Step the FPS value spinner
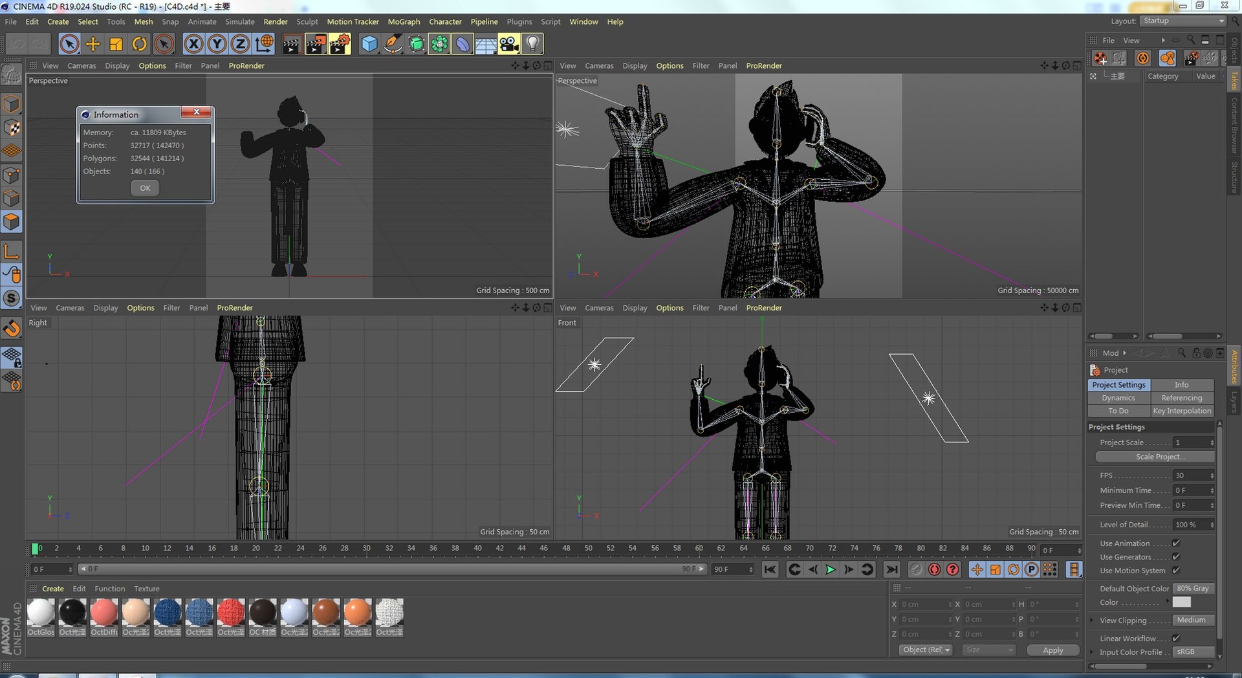This screenshot has height=678, width=1242. click(x=1212, y=476)
